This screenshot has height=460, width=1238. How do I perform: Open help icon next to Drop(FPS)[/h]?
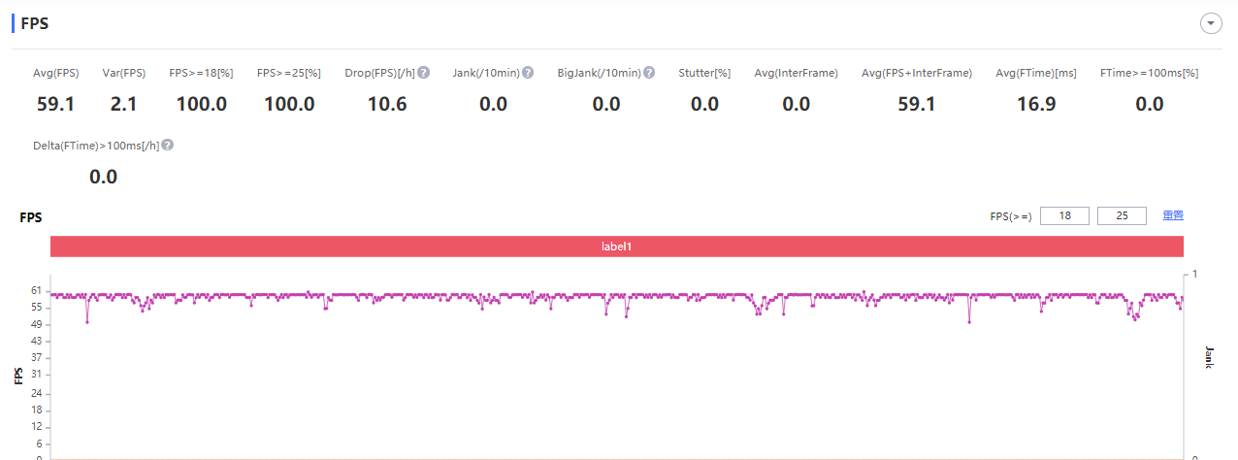(x=424, y=73)
